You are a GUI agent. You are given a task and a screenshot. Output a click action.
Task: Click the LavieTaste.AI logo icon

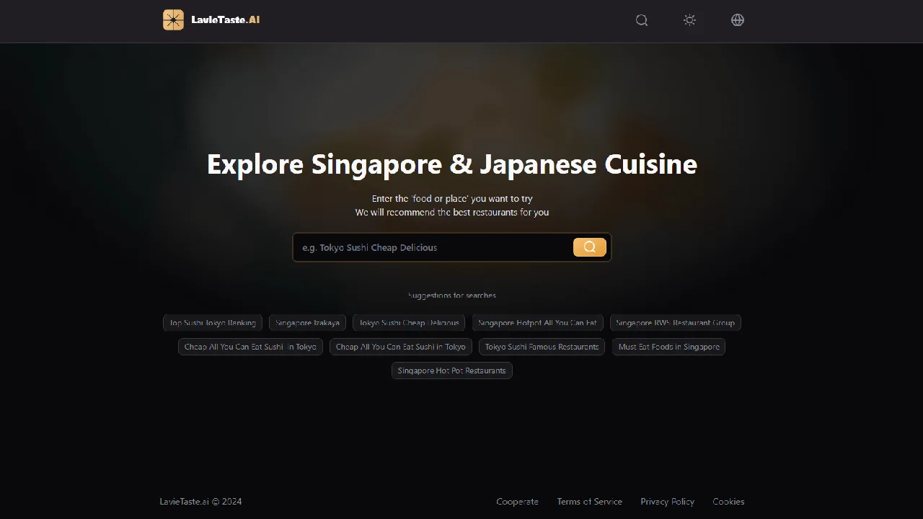click(x=173, y=20)
